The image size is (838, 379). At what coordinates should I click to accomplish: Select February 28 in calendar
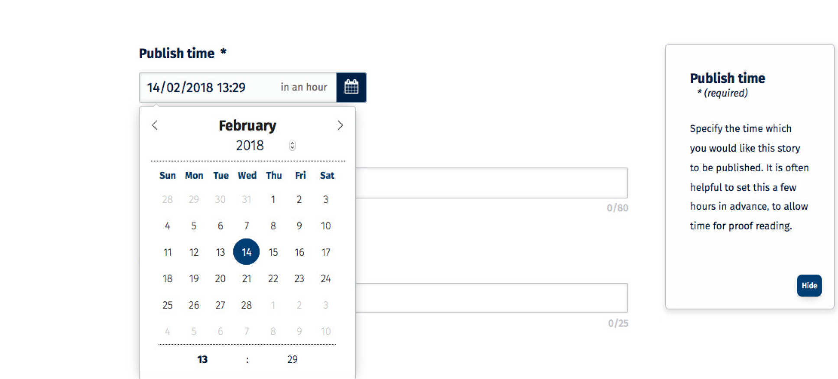(247, 305)
